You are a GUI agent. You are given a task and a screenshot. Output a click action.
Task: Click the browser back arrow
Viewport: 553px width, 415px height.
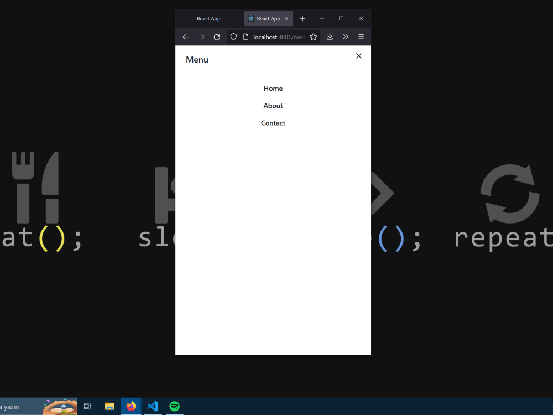point(186,37)
